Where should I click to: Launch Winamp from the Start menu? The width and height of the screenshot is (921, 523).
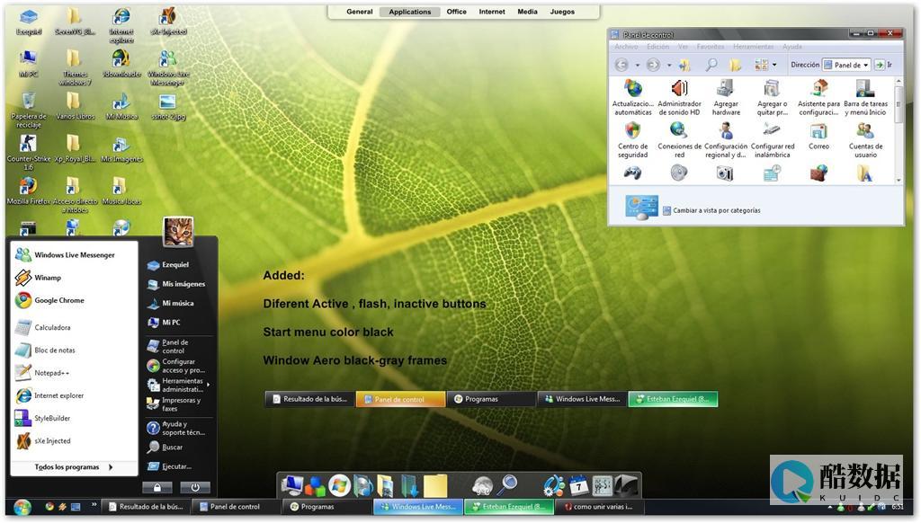pos(47,278)
